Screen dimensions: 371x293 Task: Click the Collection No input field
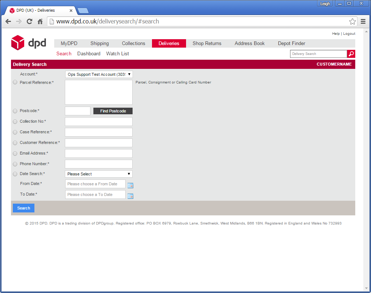click(x=99, y=122)
